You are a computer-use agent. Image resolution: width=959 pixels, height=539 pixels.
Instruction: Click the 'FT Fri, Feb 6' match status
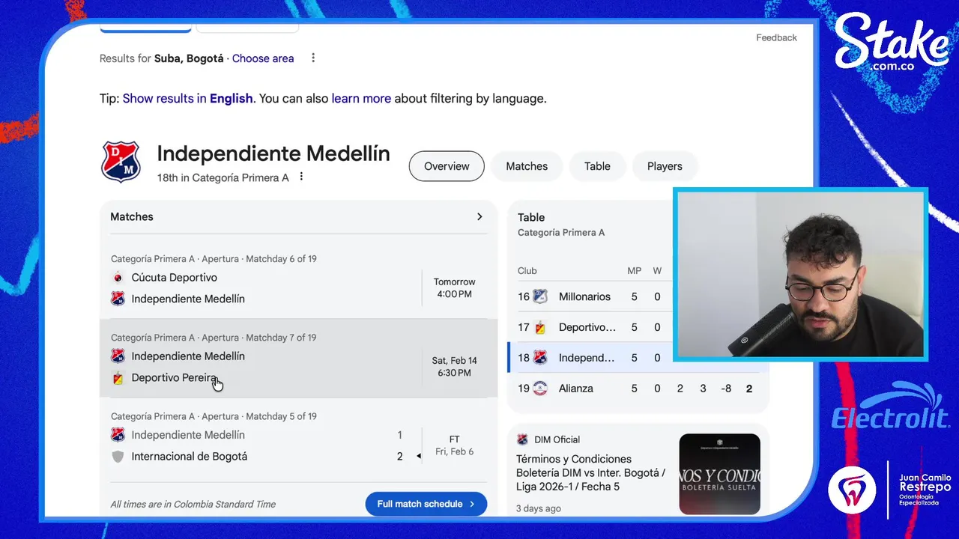click(x=454, y=445)
